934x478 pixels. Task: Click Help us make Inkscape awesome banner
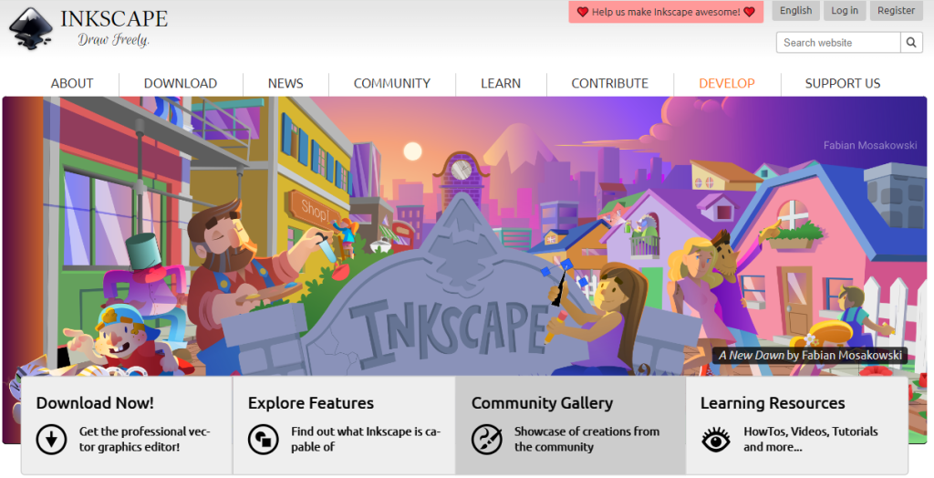666,12
